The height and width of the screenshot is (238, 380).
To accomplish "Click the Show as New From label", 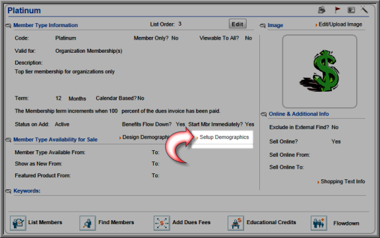I will coord(38,164).
